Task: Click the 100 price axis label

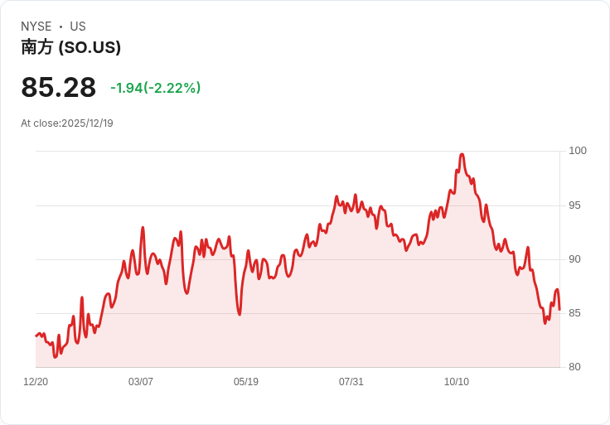Action: [578, 151]
